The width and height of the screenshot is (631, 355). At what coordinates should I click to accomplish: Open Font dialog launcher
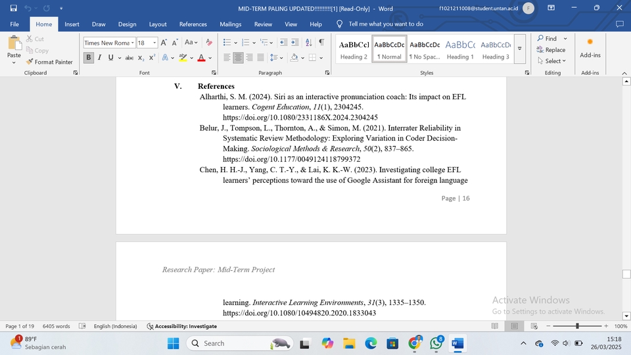pos(214,73)
